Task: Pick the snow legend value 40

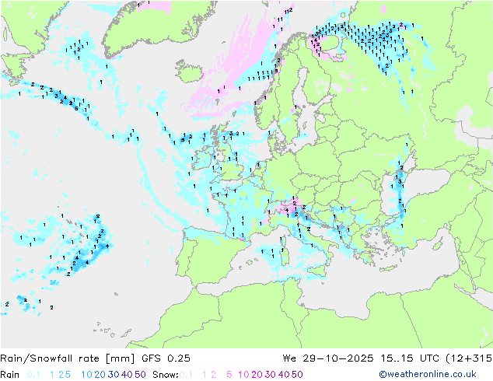Action: [x=284, y=375]
